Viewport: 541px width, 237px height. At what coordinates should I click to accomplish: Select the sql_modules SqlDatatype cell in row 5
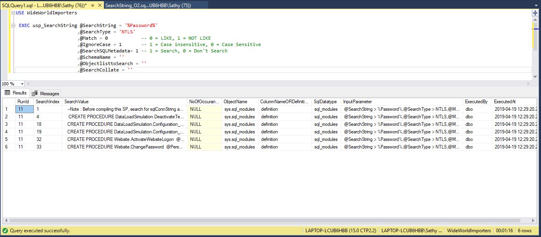[326, 139]
